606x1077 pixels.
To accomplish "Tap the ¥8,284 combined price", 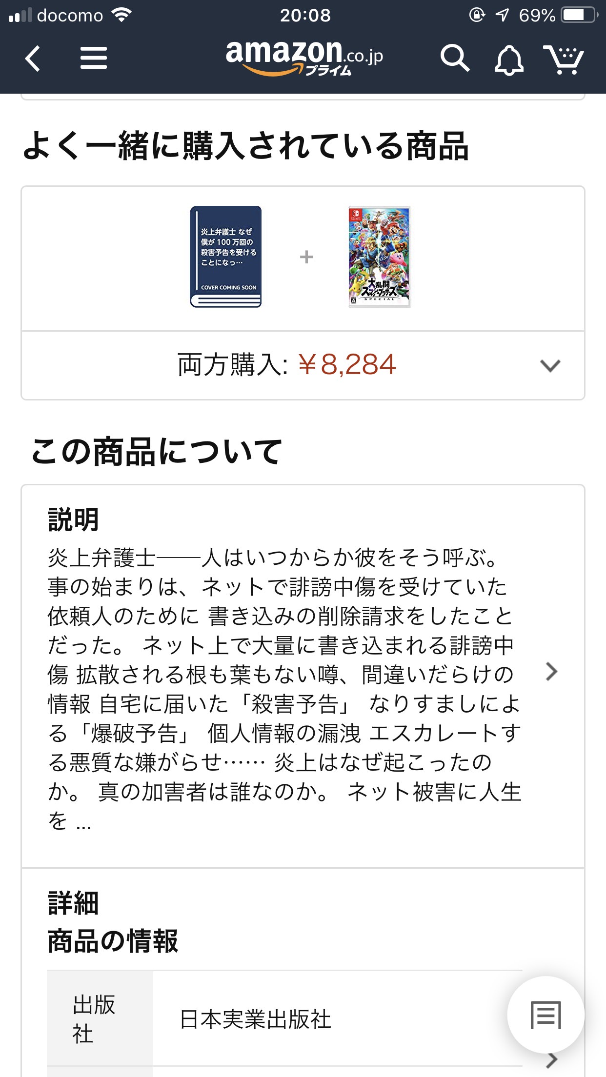I will pos(347,364).
